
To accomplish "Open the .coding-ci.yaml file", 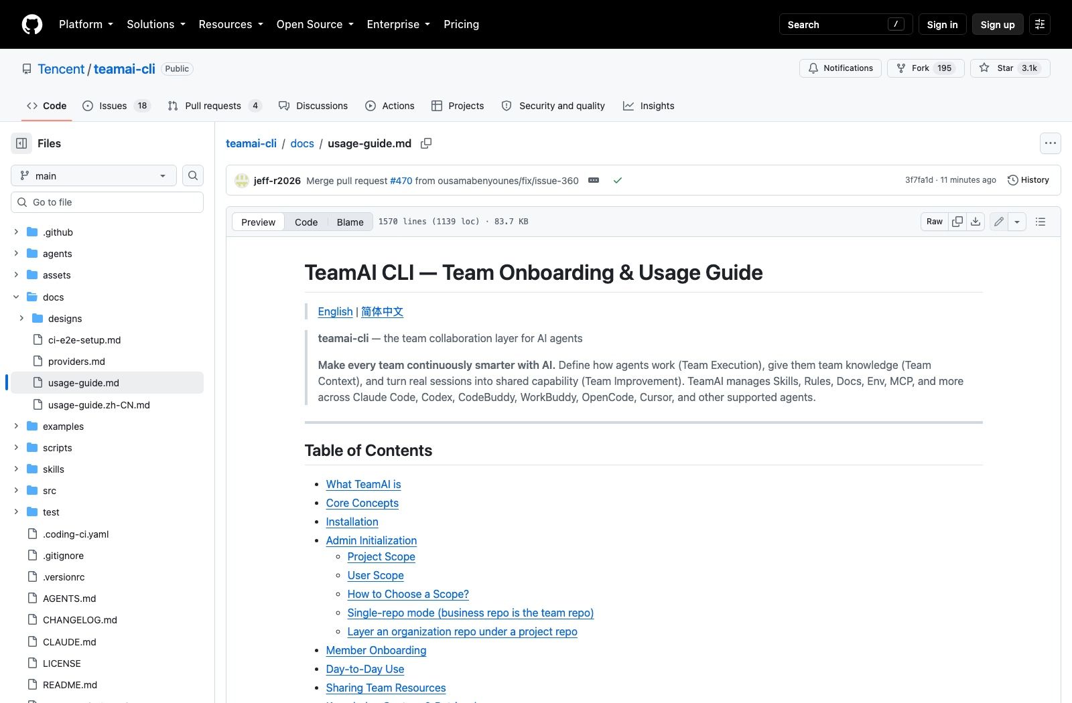I will (x=76, y=534).
